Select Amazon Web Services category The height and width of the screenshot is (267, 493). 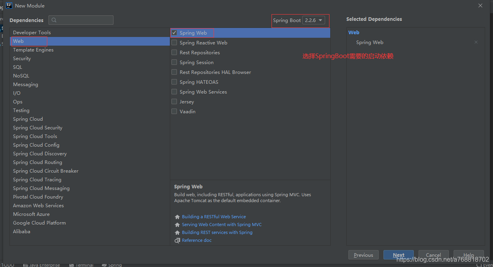pos(90,206)
